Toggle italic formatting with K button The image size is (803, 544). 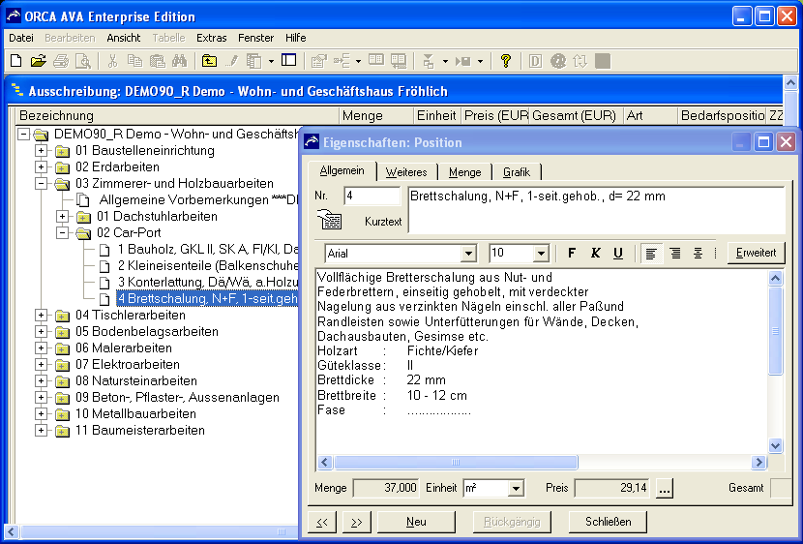[x=595, y=254]
